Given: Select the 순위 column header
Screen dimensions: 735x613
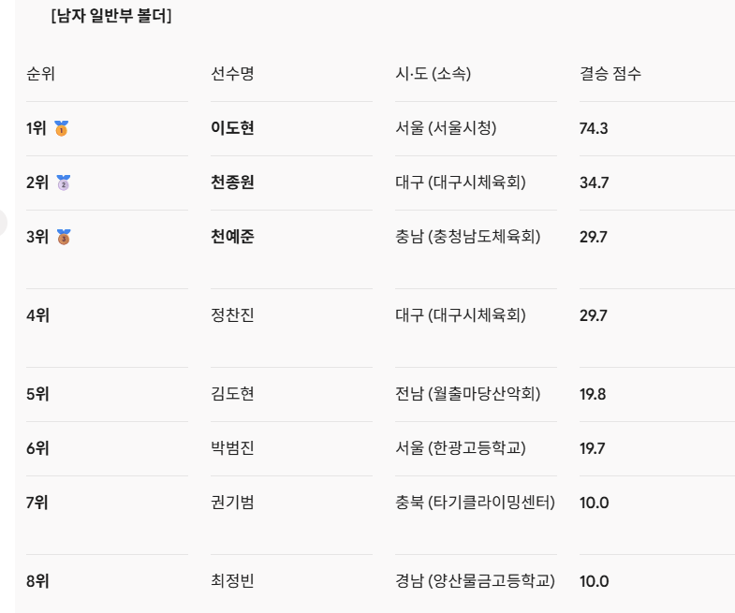Looking at the screenshot, I should point(41,74).
